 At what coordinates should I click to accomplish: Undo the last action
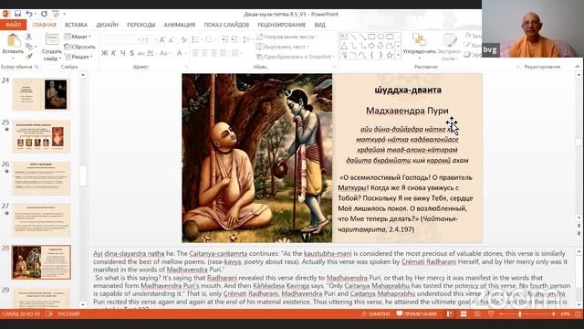(29, 14)
